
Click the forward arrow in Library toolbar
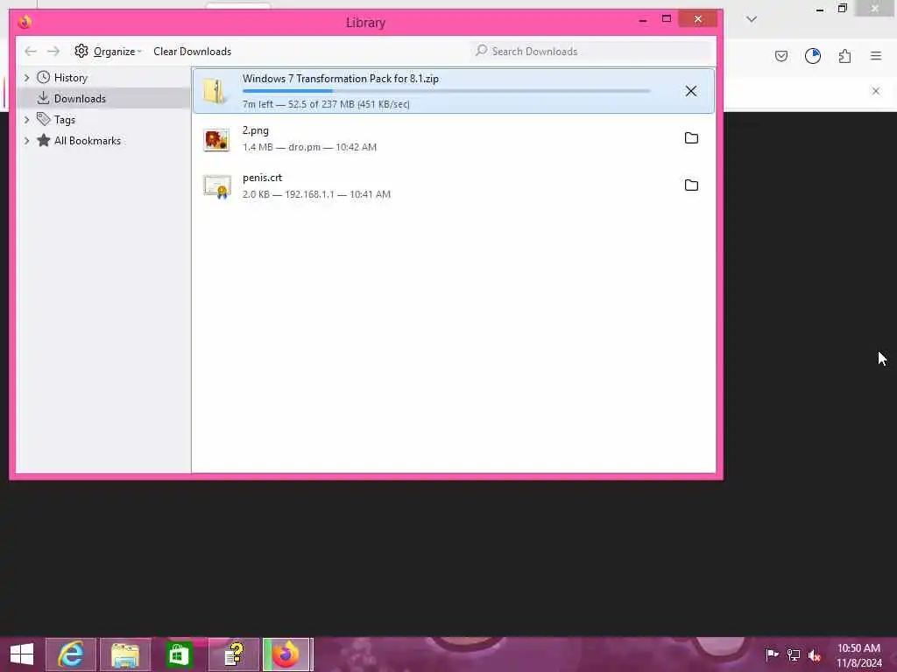pos(53,52)
